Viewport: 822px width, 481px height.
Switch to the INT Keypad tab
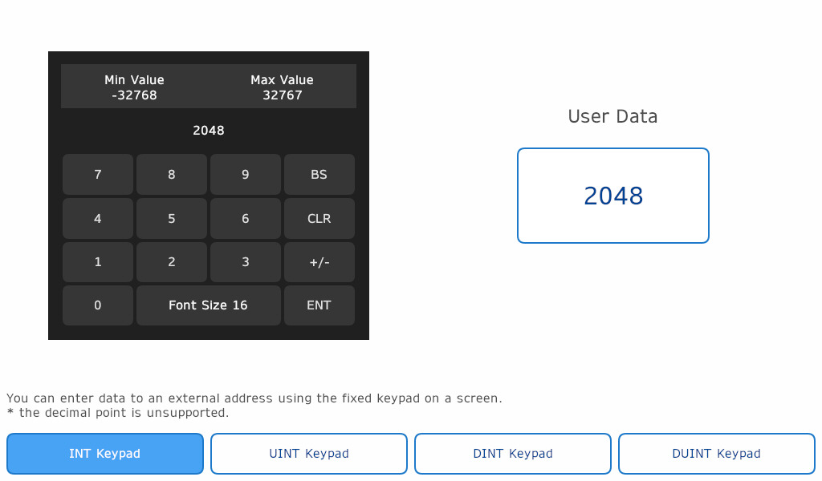105,454
